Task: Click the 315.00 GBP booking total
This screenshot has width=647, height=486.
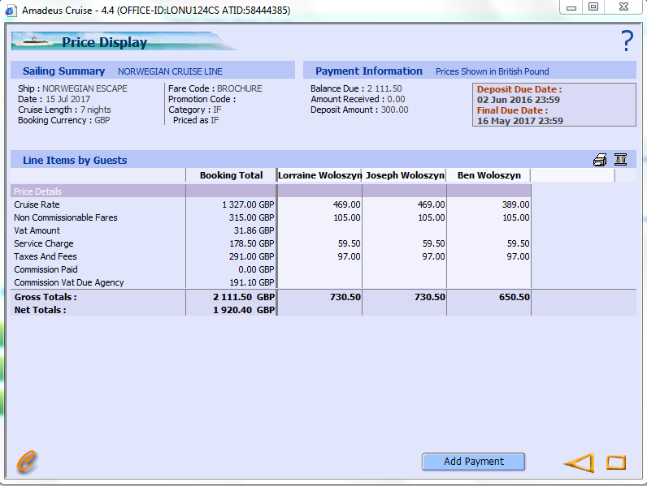Action: coord(251,217)
